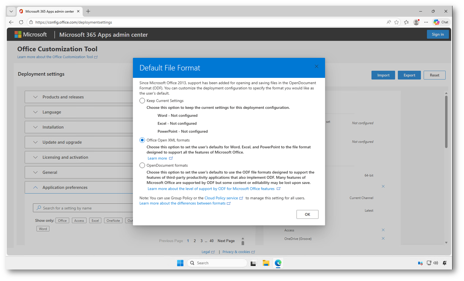
Task: Open the Cloud Policy service link
Action: pos(221,198)
